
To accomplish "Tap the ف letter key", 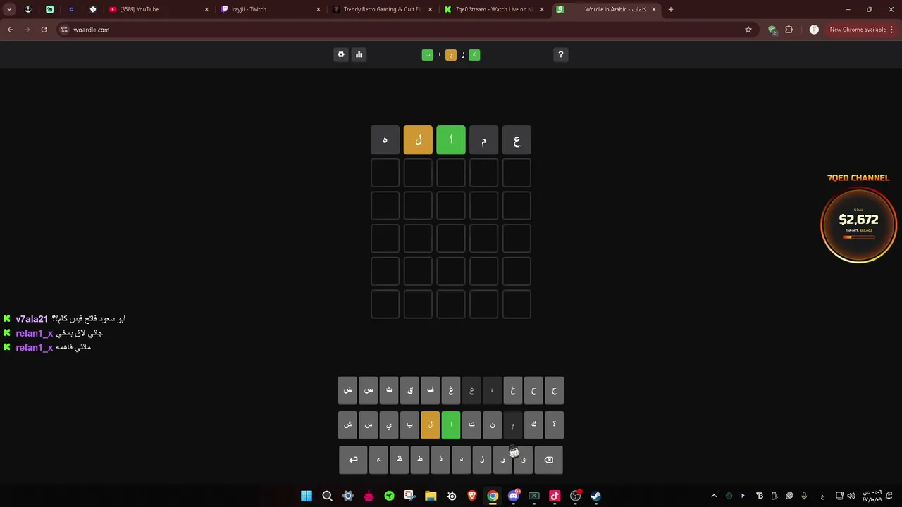I will click(x=431, y=390).
